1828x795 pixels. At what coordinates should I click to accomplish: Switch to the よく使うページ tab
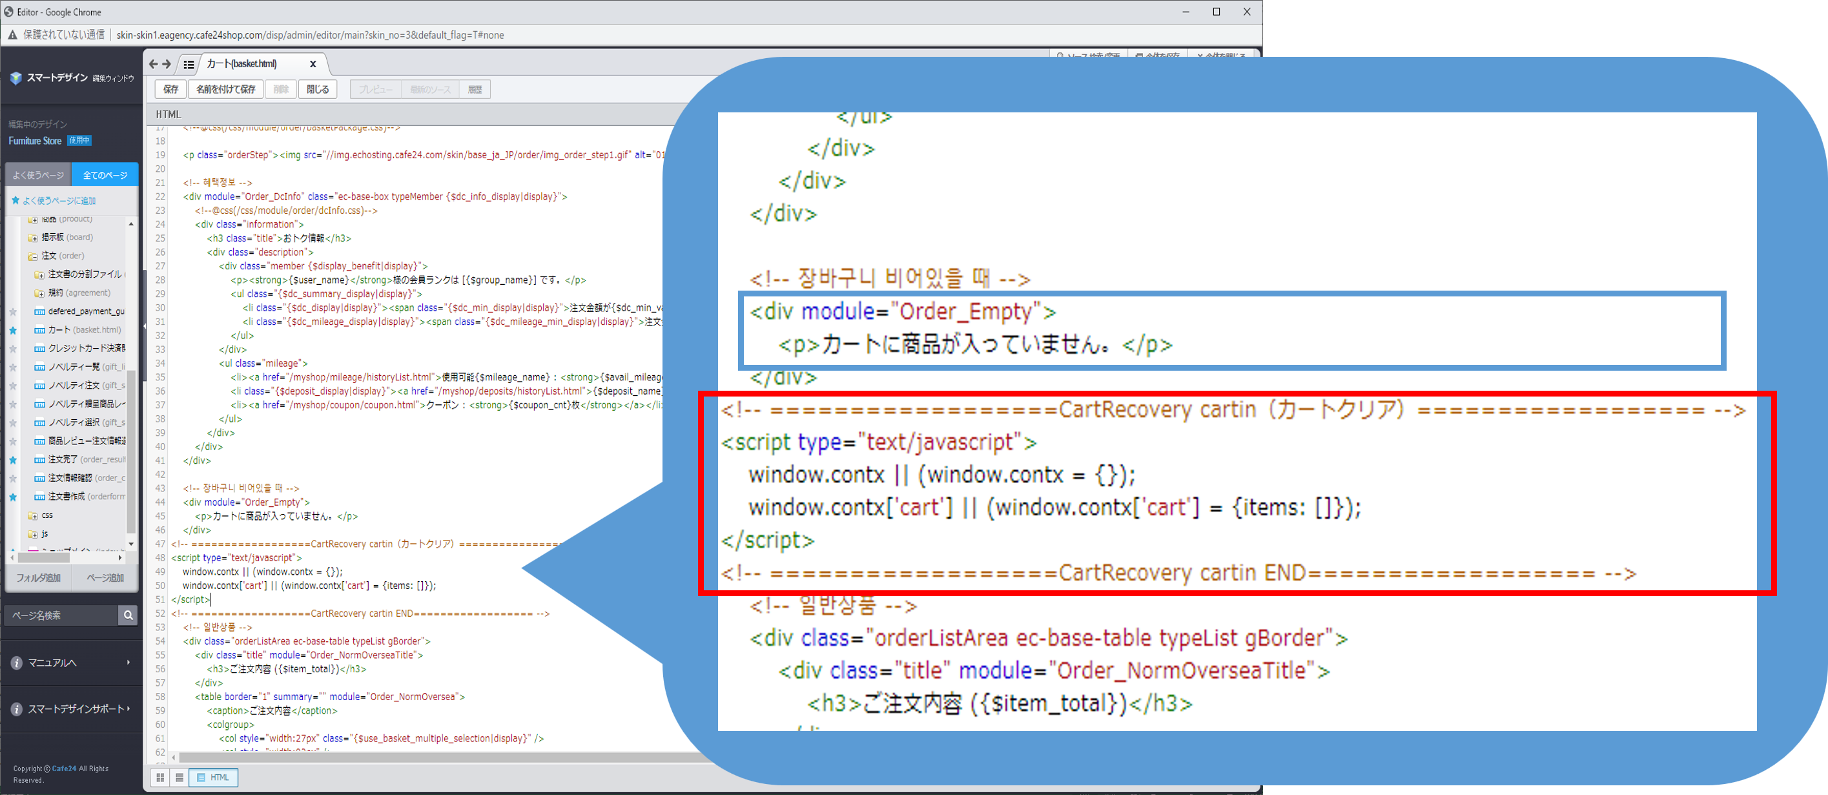pos(38,174)
